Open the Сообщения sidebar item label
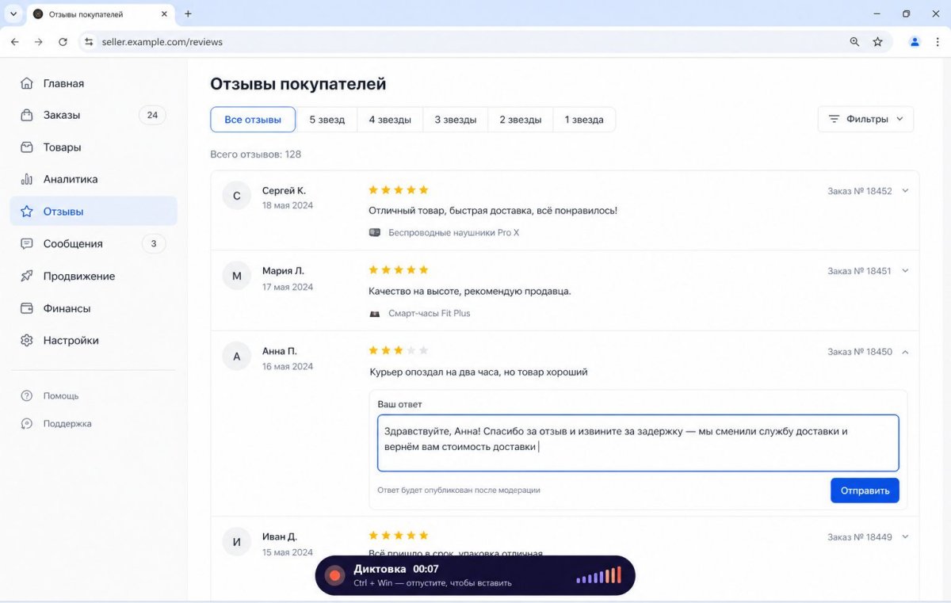Image resolution: width=951 pixels, height=603 pixels. point(73,244)
